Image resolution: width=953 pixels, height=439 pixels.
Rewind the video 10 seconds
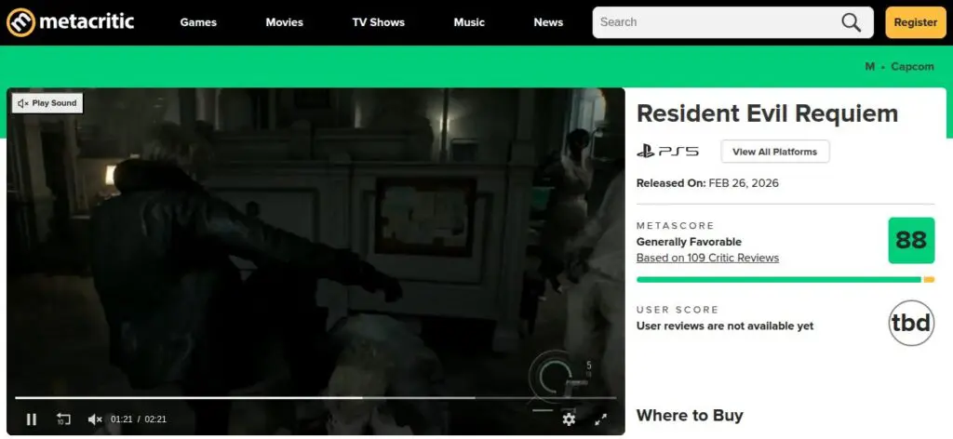[63, 419]
